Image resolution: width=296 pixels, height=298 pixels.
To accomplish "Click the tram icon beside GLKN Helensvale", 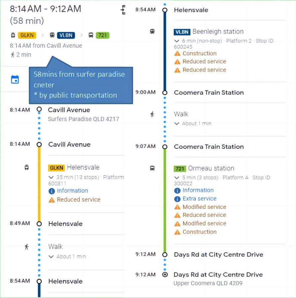I will pyautogui.click(x=26, y=167).
